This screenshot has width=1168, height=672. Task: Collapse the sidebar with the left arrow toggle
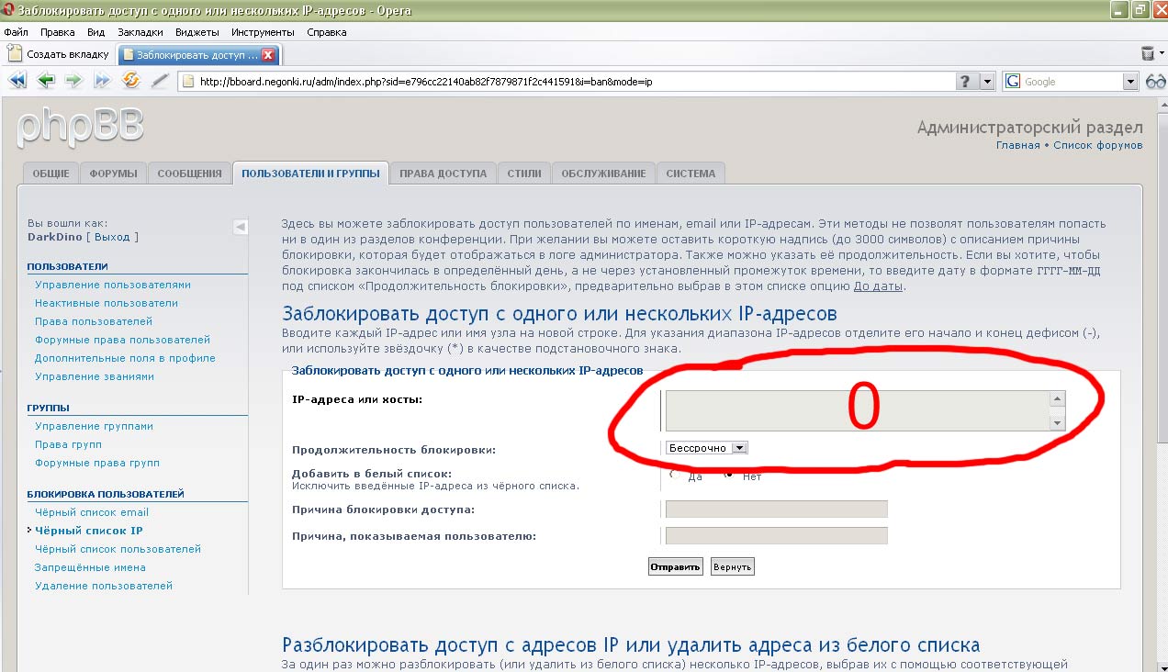(x=239, y=227)
